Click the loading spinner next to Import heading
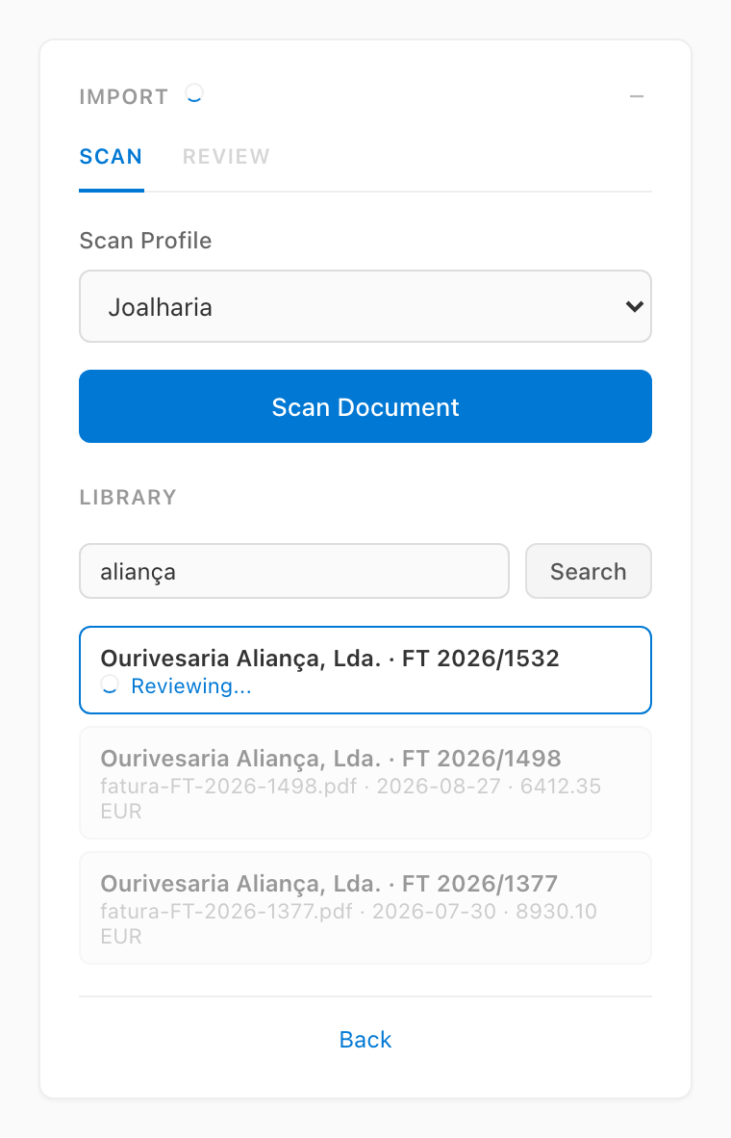The width and height of the screenshot is (731, 1138). click(x=194, y=93)
